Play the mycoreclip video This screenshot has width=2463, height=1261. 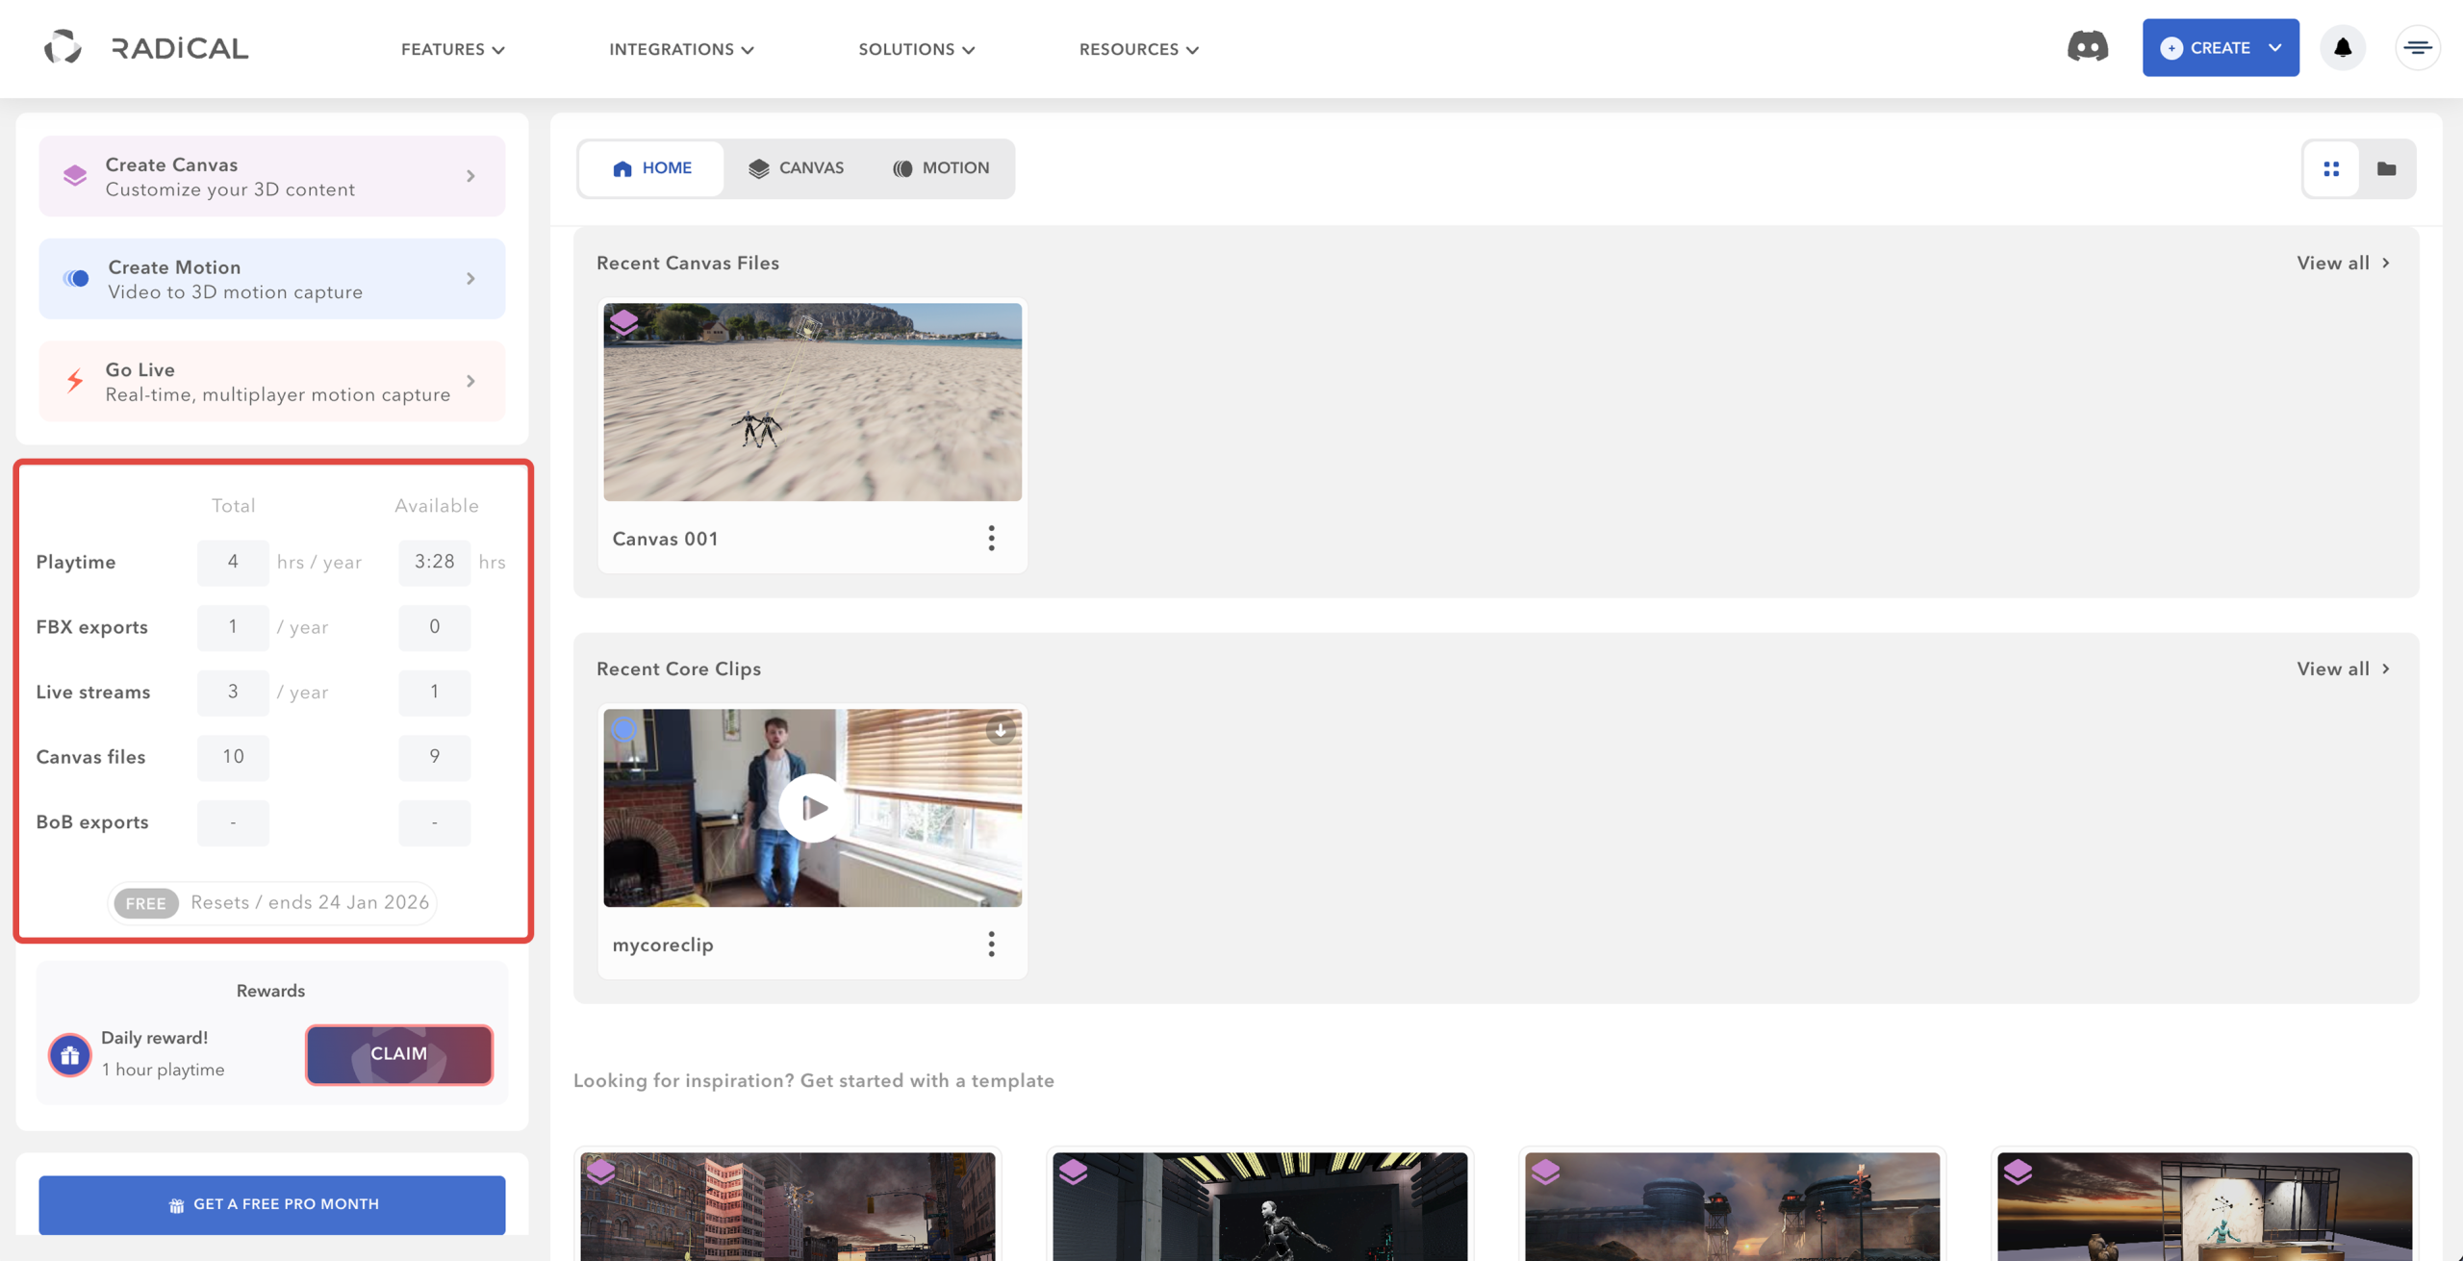pos(812,807)
